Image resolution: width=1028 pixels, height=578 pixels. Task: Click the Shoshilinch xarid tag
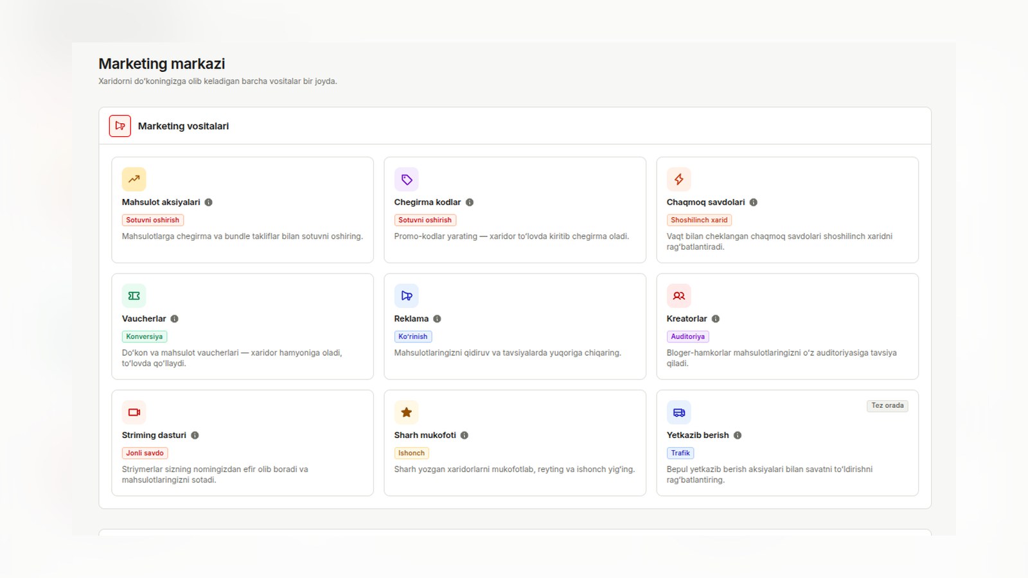pyautogui.click(x=699, y=220)
